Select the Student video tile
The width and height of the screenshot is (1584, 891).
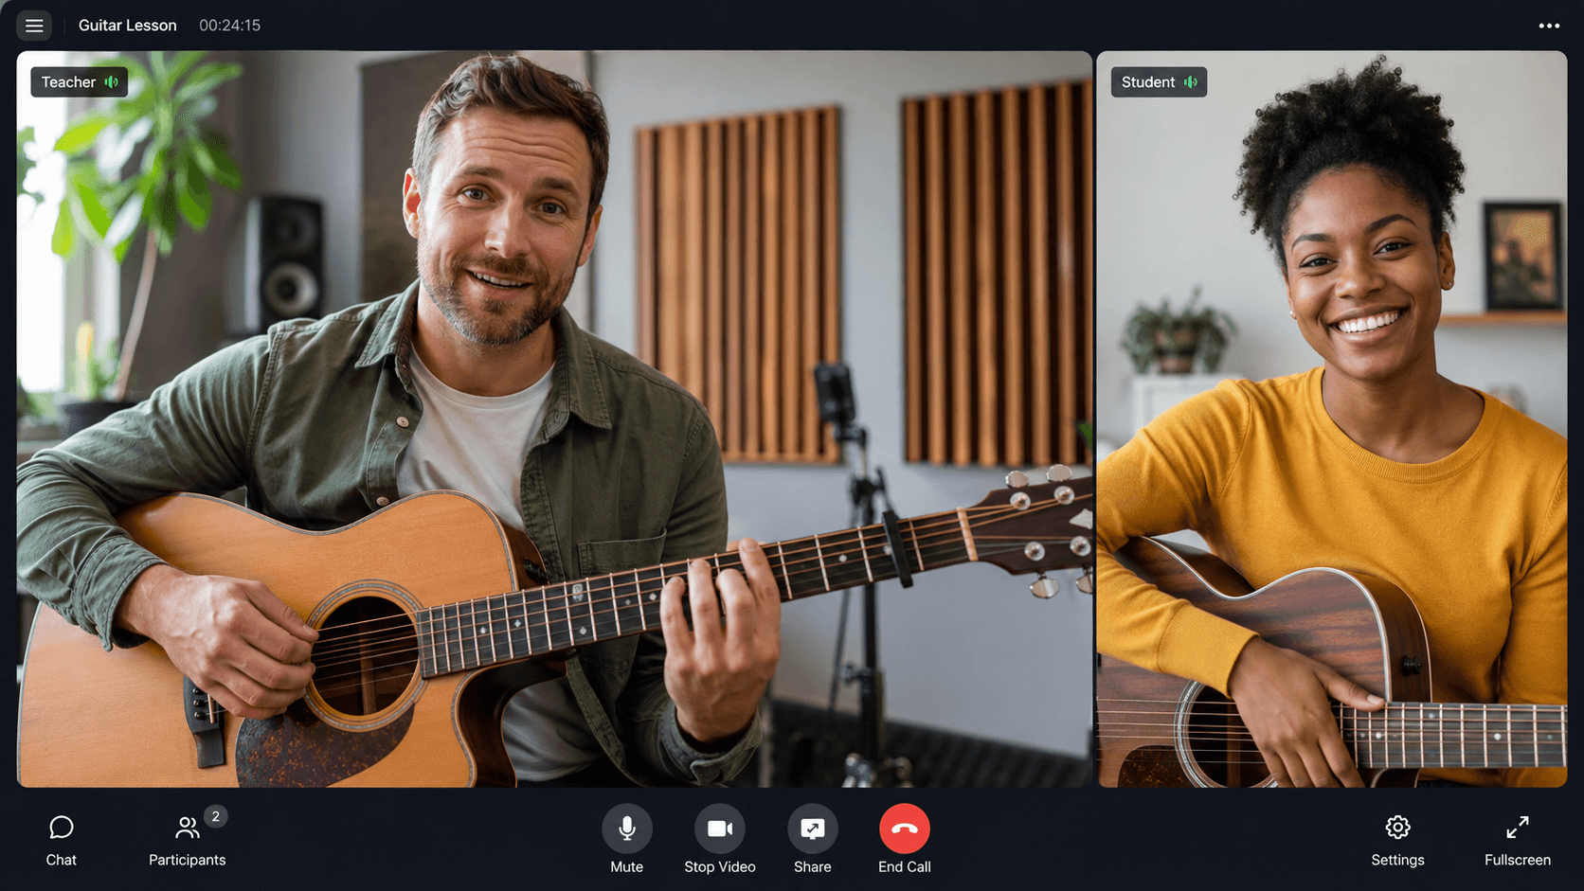click(1332, 419)
